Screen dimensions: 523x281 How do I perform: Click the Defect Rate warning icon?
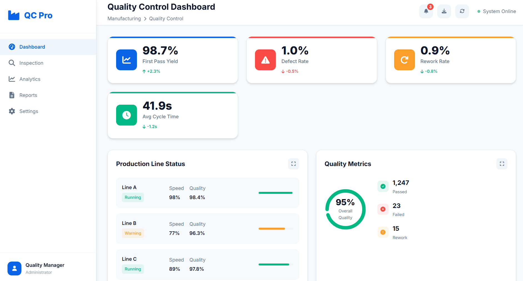tap(265, 60)
